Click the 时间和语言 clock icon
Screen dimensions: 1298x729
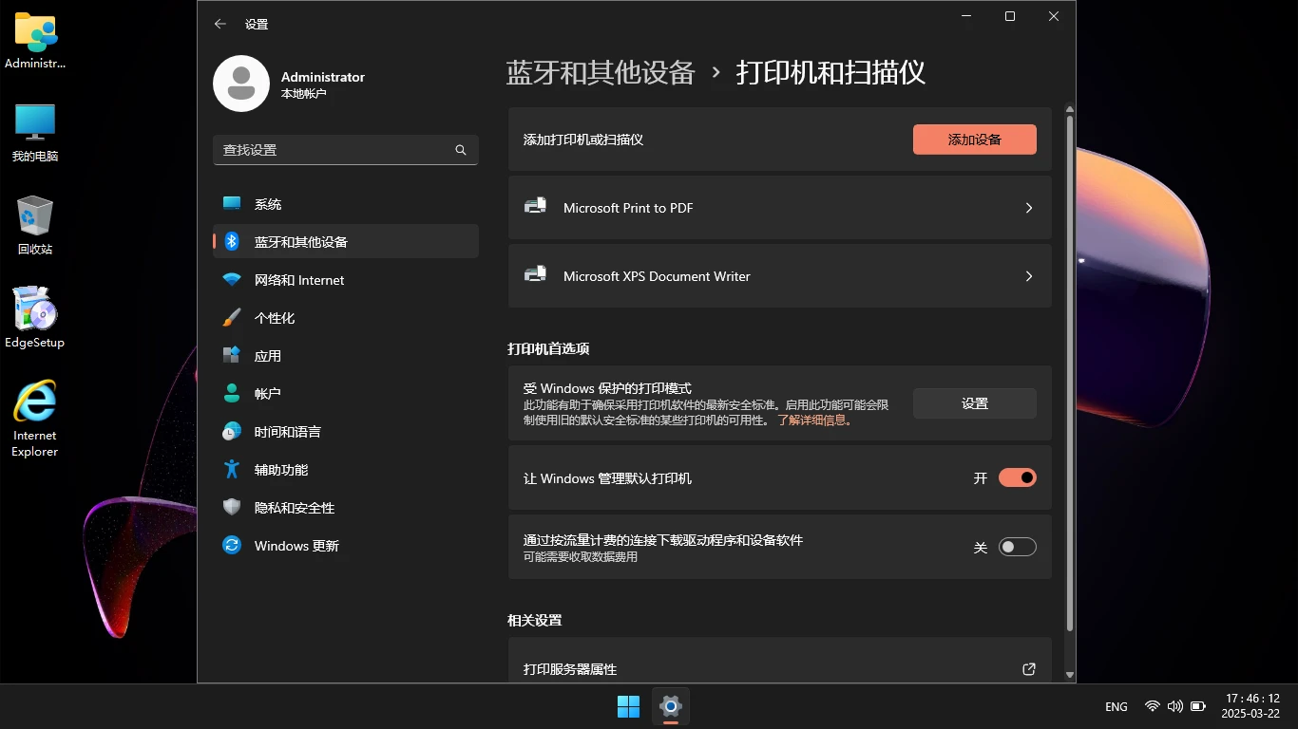(x=232, y=431)
